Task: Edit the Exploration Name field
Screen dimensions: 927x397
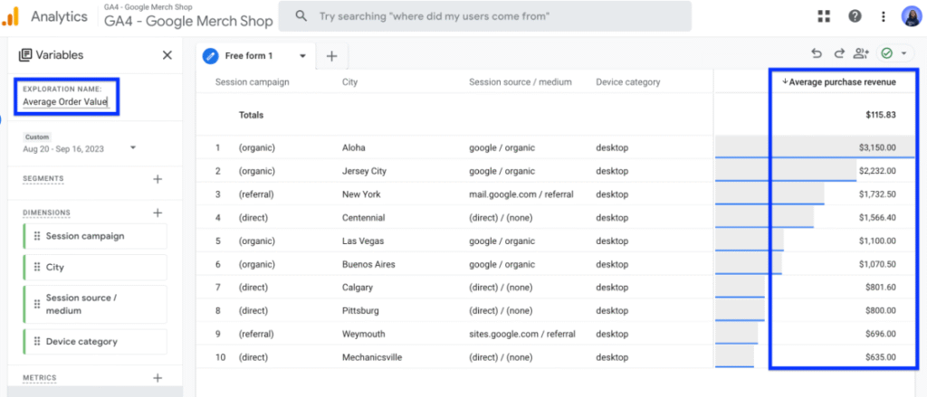Action: click(x=65, y=101)
